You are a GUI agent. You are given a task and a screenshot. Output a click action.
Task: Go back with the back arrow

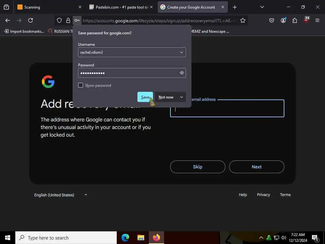point(8,20)
